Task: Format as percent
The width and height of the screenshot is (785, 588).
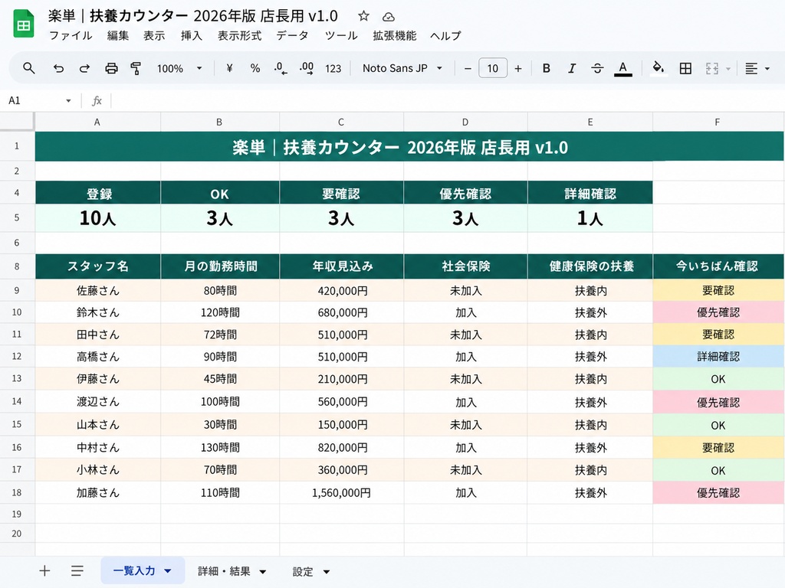Action: [255, 68]
